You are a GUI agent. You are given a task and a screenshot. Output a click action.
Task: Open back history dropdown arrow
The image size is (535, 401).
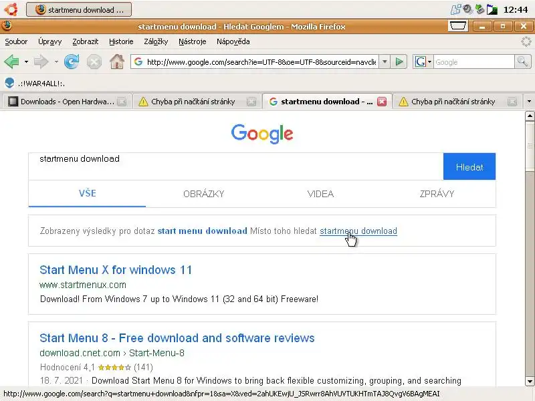coord(26,62)
